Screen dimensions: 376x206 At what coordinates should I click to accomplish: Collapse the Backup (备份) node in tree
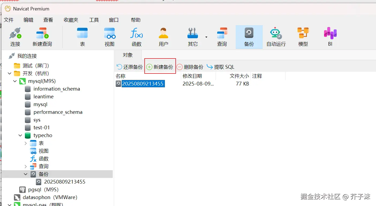click(26, 174)
